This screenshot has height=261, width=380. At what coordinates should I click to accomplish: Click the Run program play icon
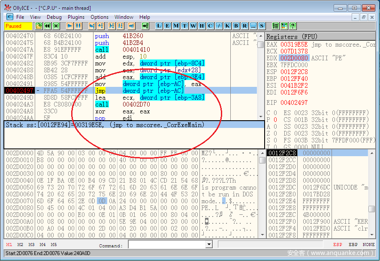click(x=69, y=26)
